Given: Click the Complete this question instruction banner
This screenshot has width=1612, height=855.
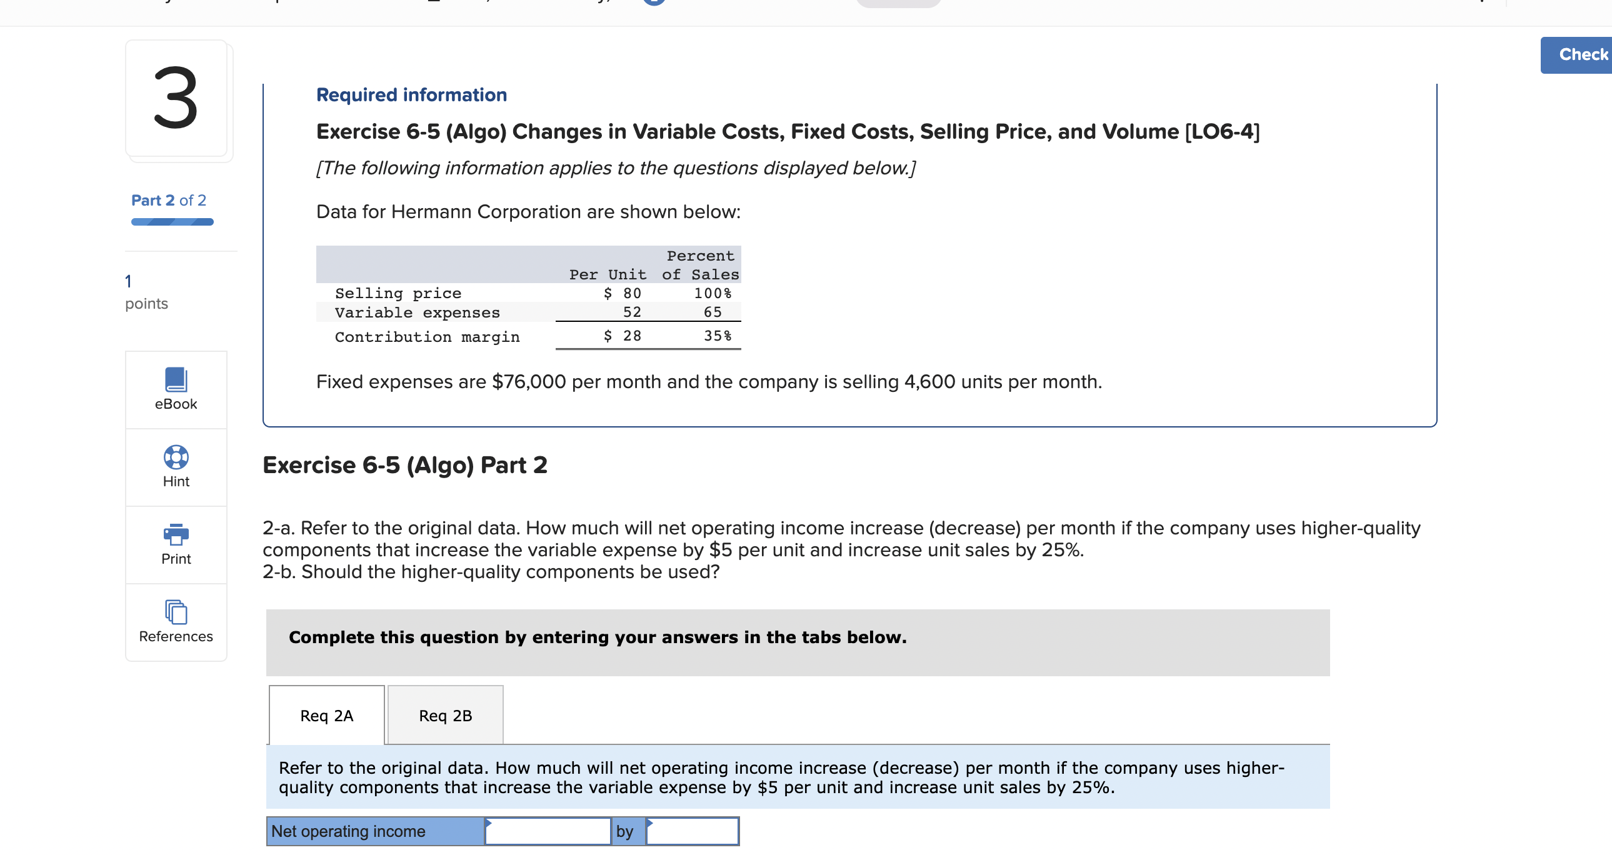Looking at the screenshot, I should coord(598,637).
